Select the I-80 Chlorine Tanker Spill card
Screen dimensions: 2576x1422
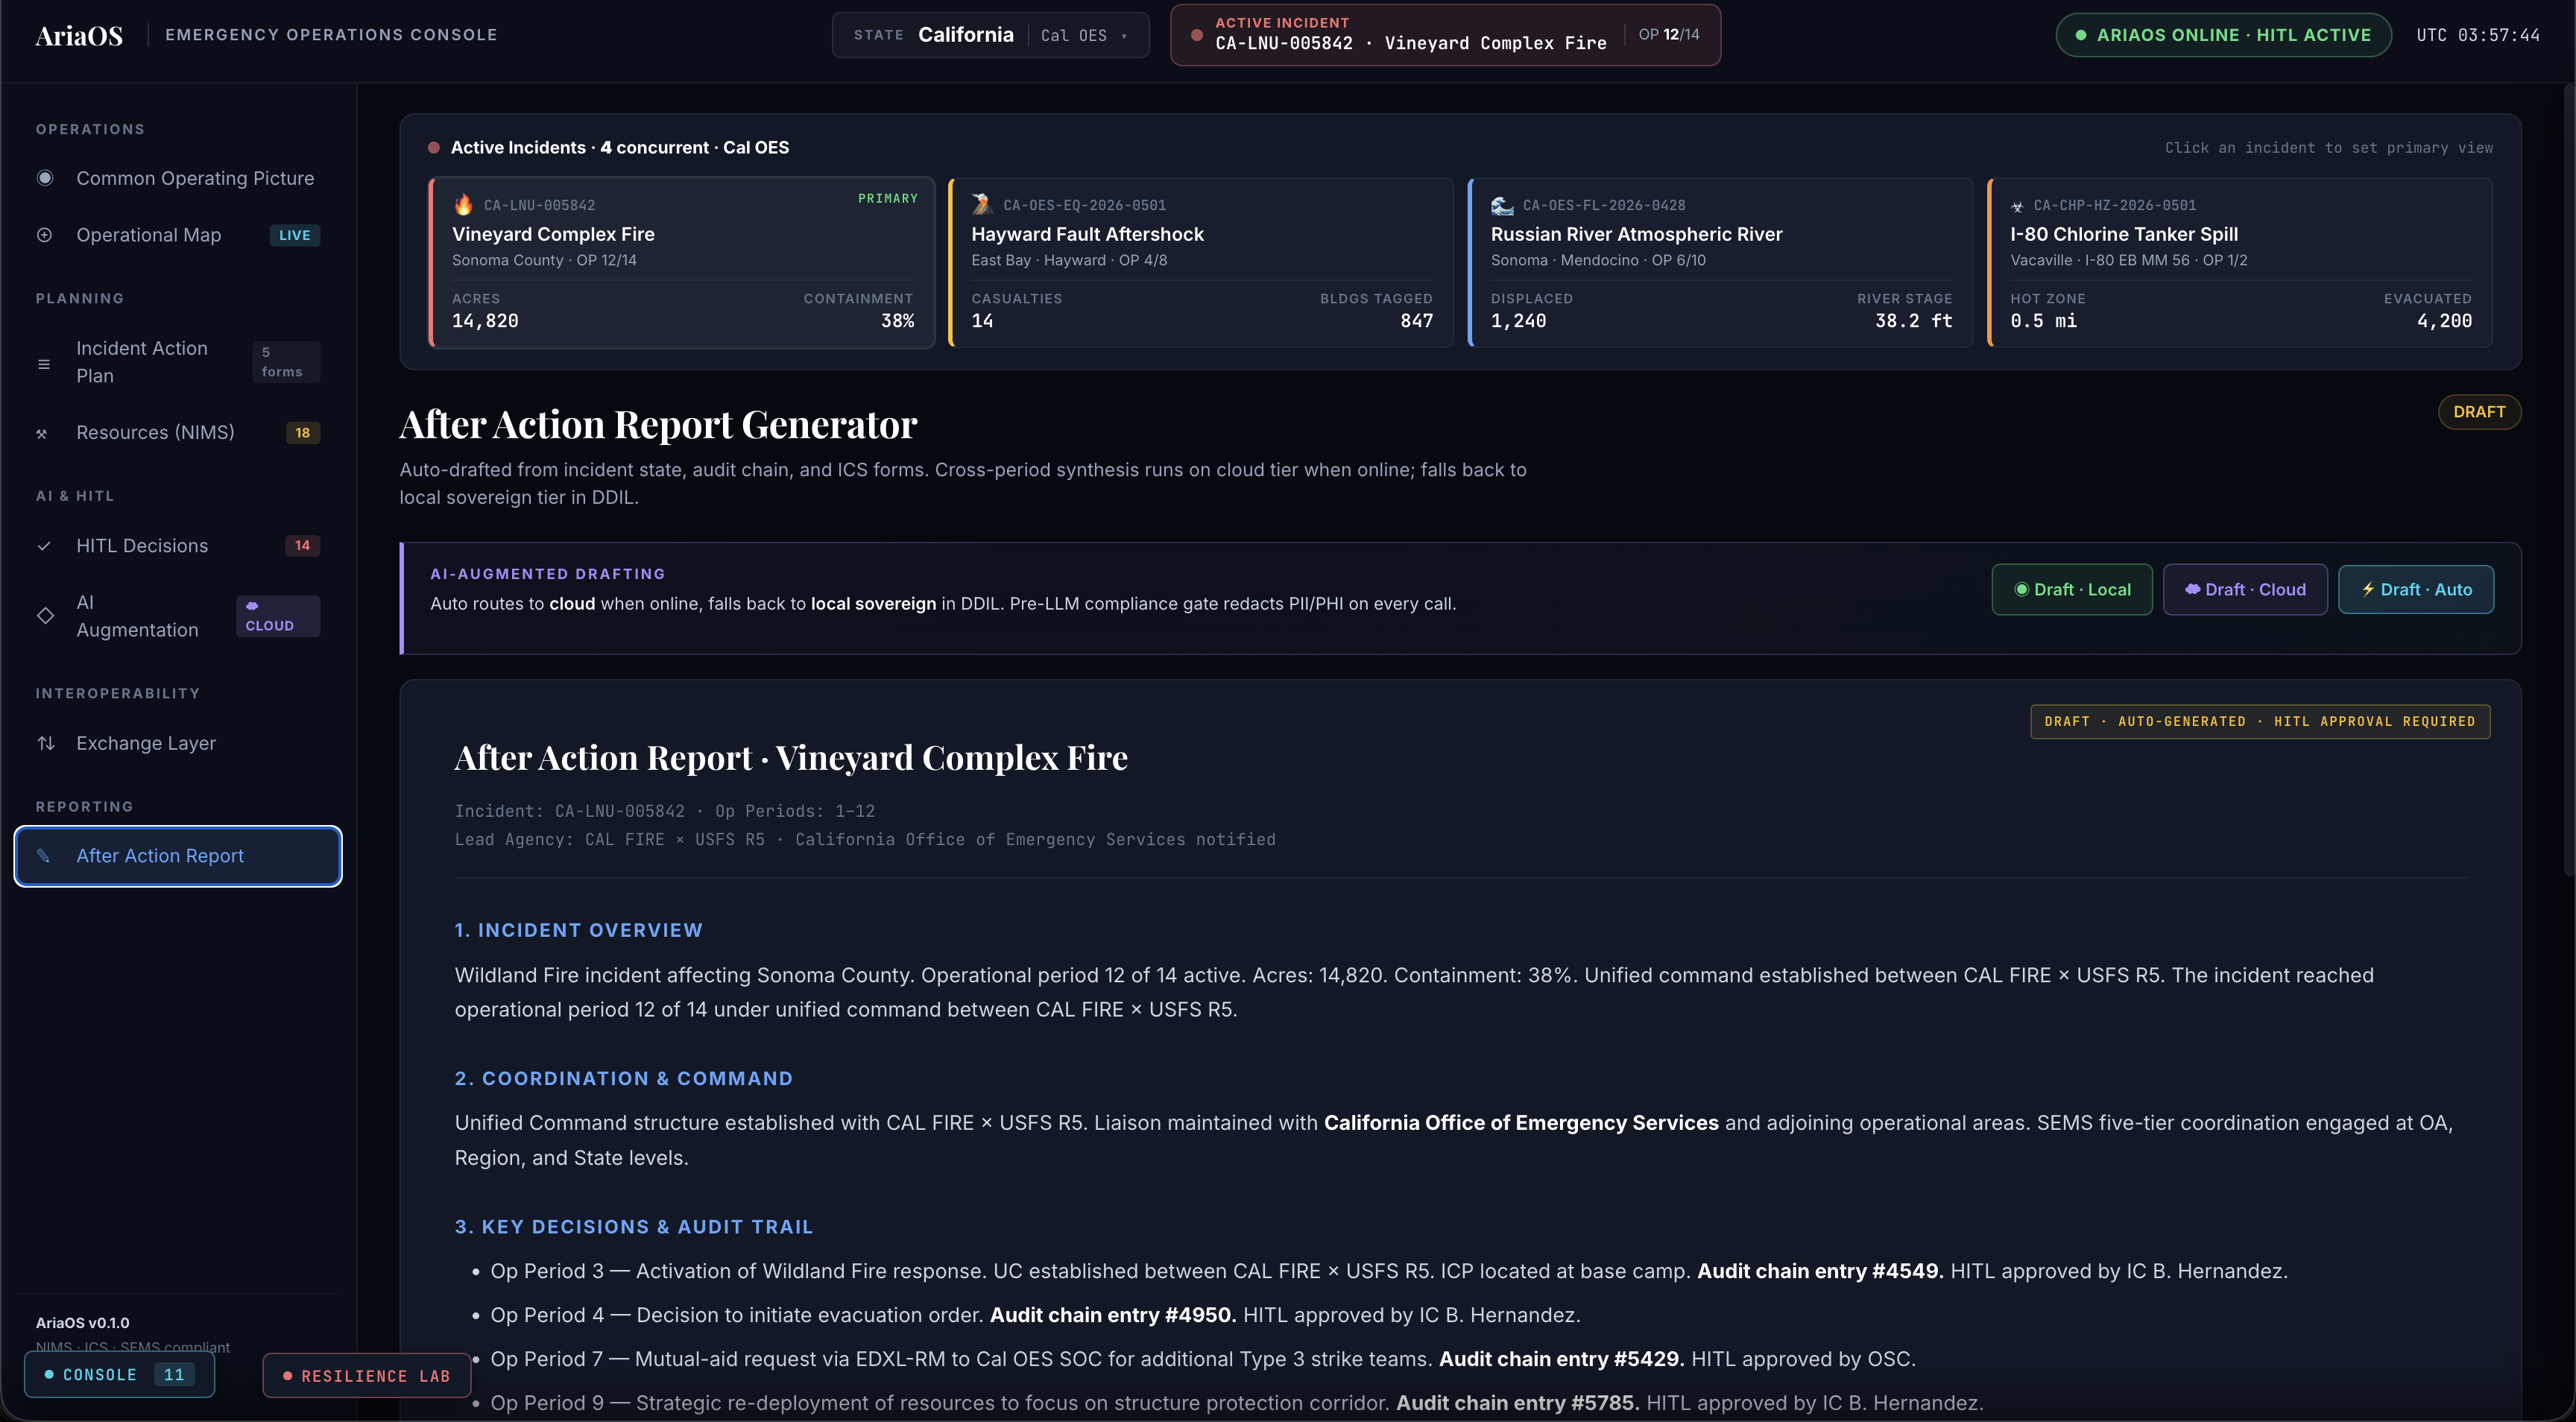(2240, 263)
